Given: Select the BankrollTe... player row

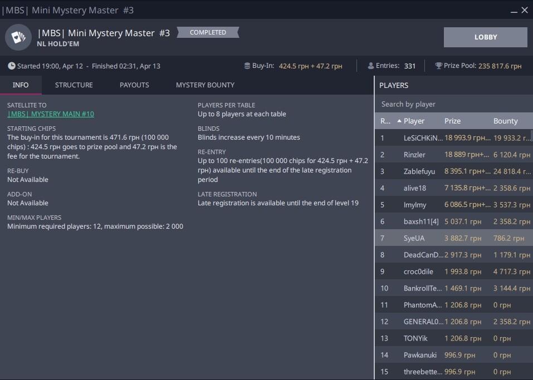Looking at the screenshot, I should [x=454, y=288].
